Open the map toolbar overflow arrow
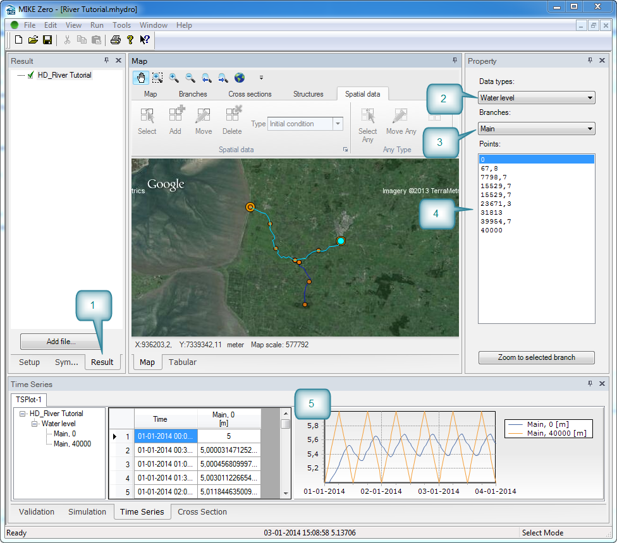 point(261,78)
